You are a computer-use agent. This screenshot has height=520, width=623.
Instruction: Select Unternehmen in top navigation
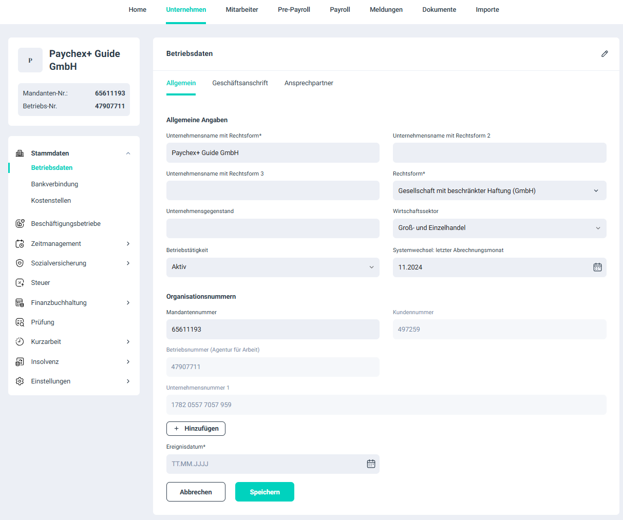coord(186,10)
